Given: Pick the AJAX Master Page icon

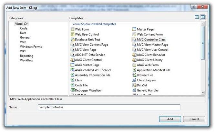Looking at the screenshot, I should pyautogui.click(x=72, y=65).
